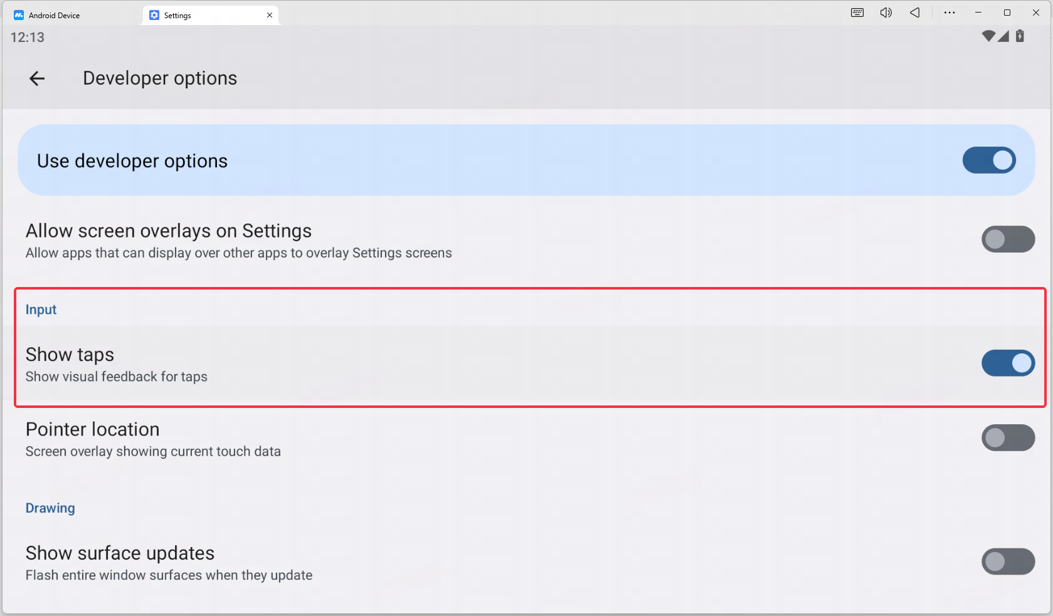Screen dimensions: 1053x616
Task: Open the keyboard icon in title bar
Action: (x=857, y=13)
